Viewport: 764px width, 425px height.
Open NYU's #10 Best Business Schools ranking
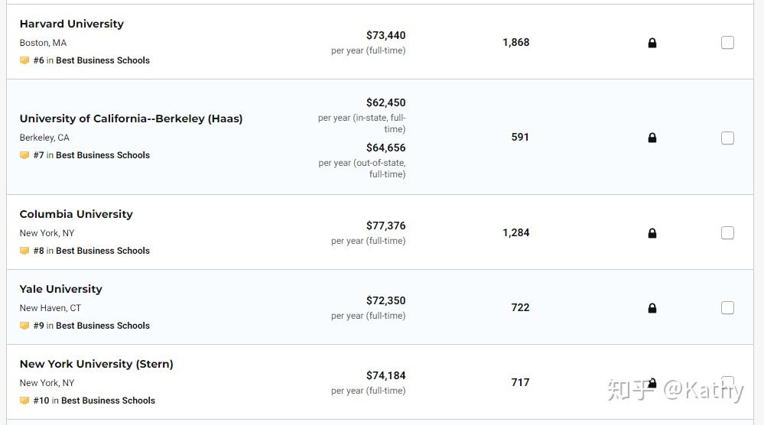click(x=108, y=401)
